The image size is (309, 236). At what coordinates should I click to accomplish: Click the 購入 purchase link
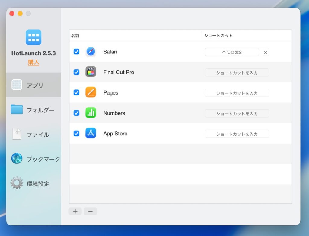(x=33, y=63)
